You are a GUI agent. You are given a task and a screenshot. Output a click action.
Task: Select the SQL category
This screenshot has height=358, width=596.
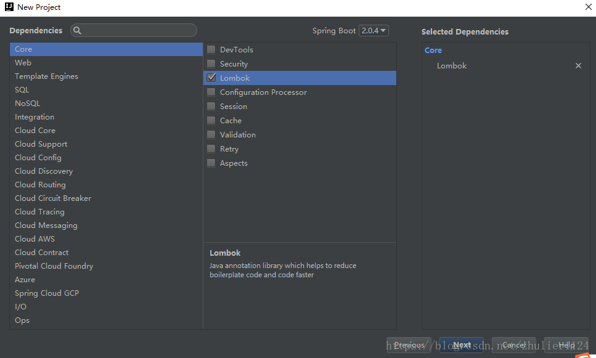(x=107, y=90)
